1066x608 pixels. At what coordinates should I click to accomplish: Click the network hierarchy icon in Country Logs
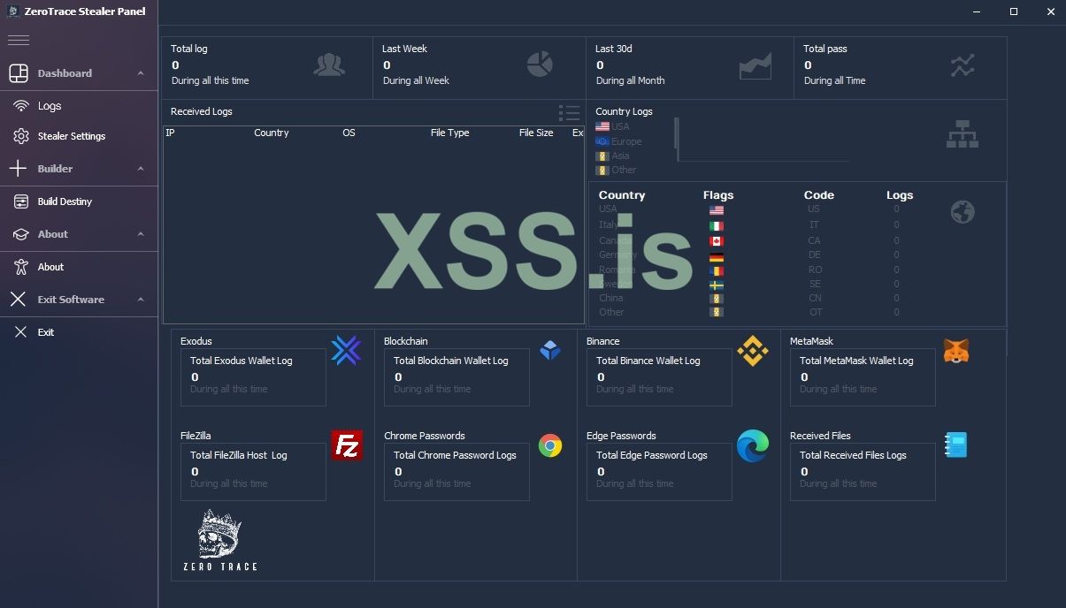pyautogui.click(x=962, y=133)
